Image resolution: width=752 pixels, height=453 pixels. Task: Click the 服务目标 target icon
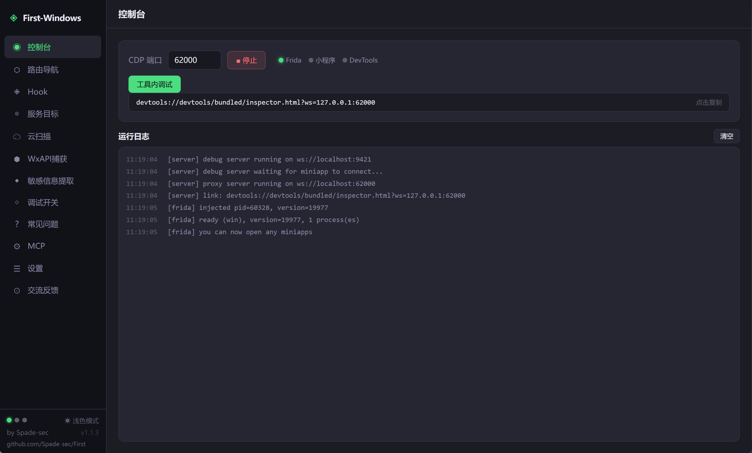click(x=17, y=114)
